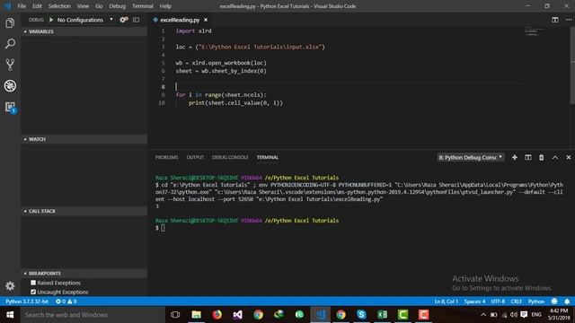The width and height of the screenshot is (575, 323).
Task: Change line endings via CRLF status item
Action: pos(516,301)
